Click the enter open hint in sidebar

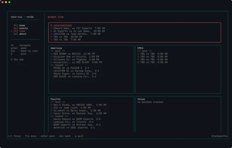[18, 48]
